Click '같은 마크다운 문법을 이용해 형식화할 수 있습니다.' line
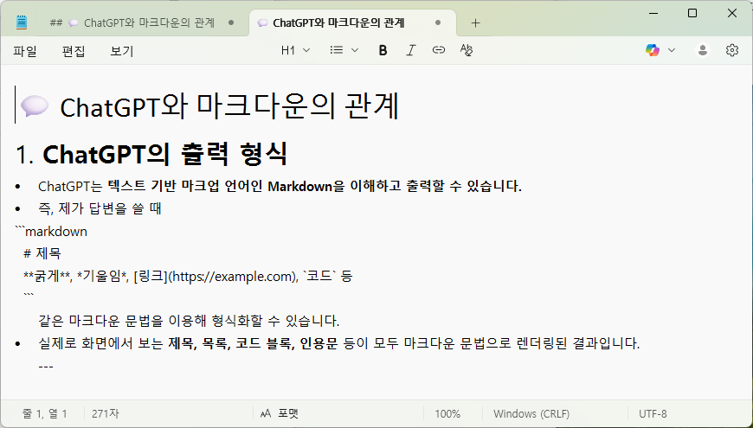Image resolution: width=753 pixels, height=428 pixels. tap(190, 321)
